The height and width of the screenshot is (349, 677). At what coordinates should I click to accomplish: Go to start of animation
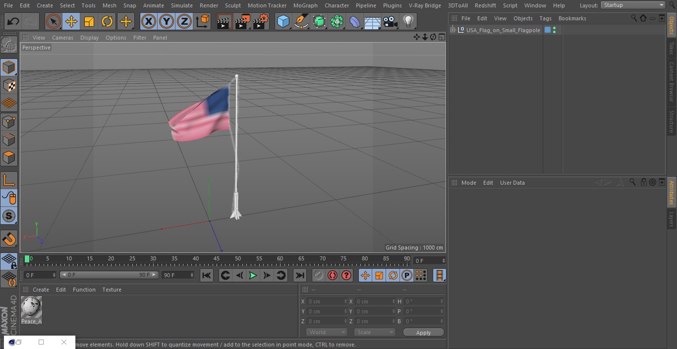click(x=207, y=275)
